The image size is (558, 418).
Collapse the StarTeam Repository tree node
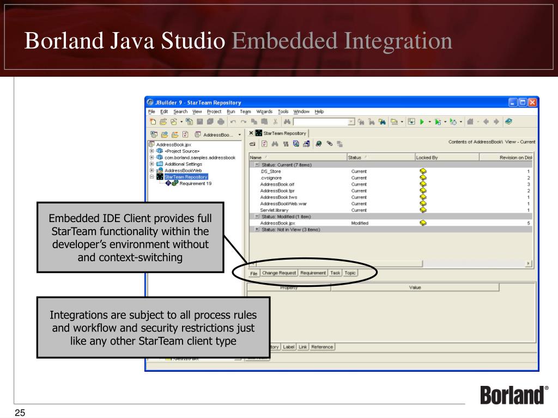(152, 177)
